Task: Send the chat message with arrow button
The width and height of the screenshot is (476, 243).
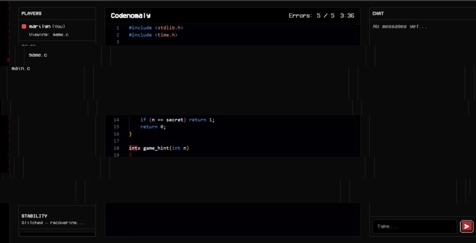Action: [x=467, y=226]
